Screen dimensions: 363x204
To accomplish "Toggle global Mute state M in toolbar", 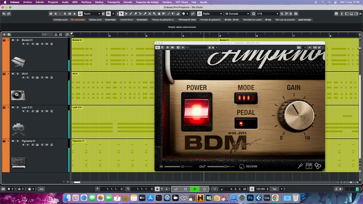I will [51, 14].
